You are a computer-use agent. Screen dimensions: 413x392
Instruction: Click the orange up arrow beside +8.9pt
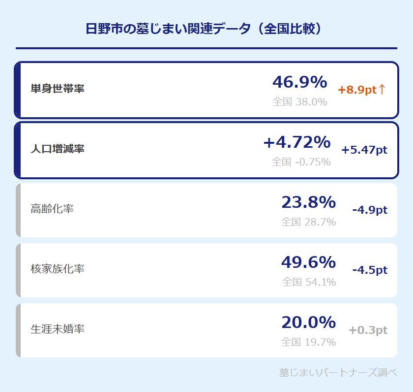[x=382, y=90]
